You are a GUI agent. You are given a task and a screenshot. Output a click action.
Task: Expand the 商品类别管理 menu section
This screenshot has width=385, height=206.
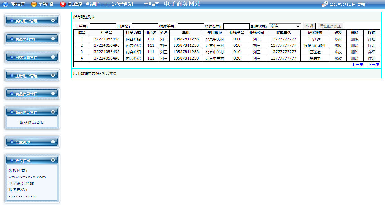point(32,39)
